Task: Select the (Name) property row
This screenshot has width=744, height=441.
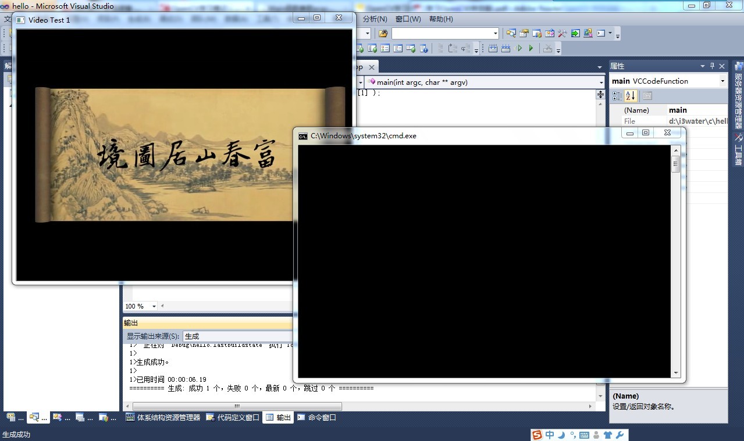Action: click(x=669, y=110)
